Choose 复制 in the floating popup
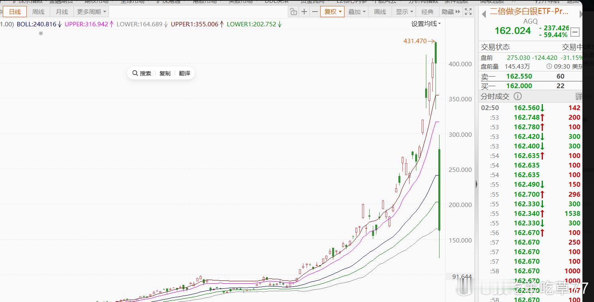This screenshot has width=594, height=302. click(x=165, y=73)
